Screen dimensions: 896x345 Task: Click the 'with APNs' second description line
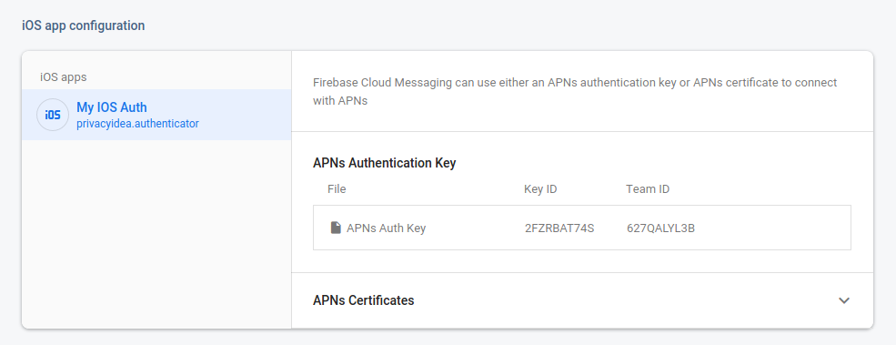tap(340, 101)
